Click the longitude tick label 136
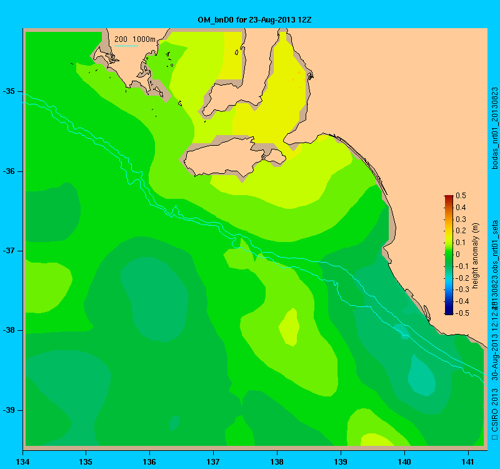 [149, 461]
